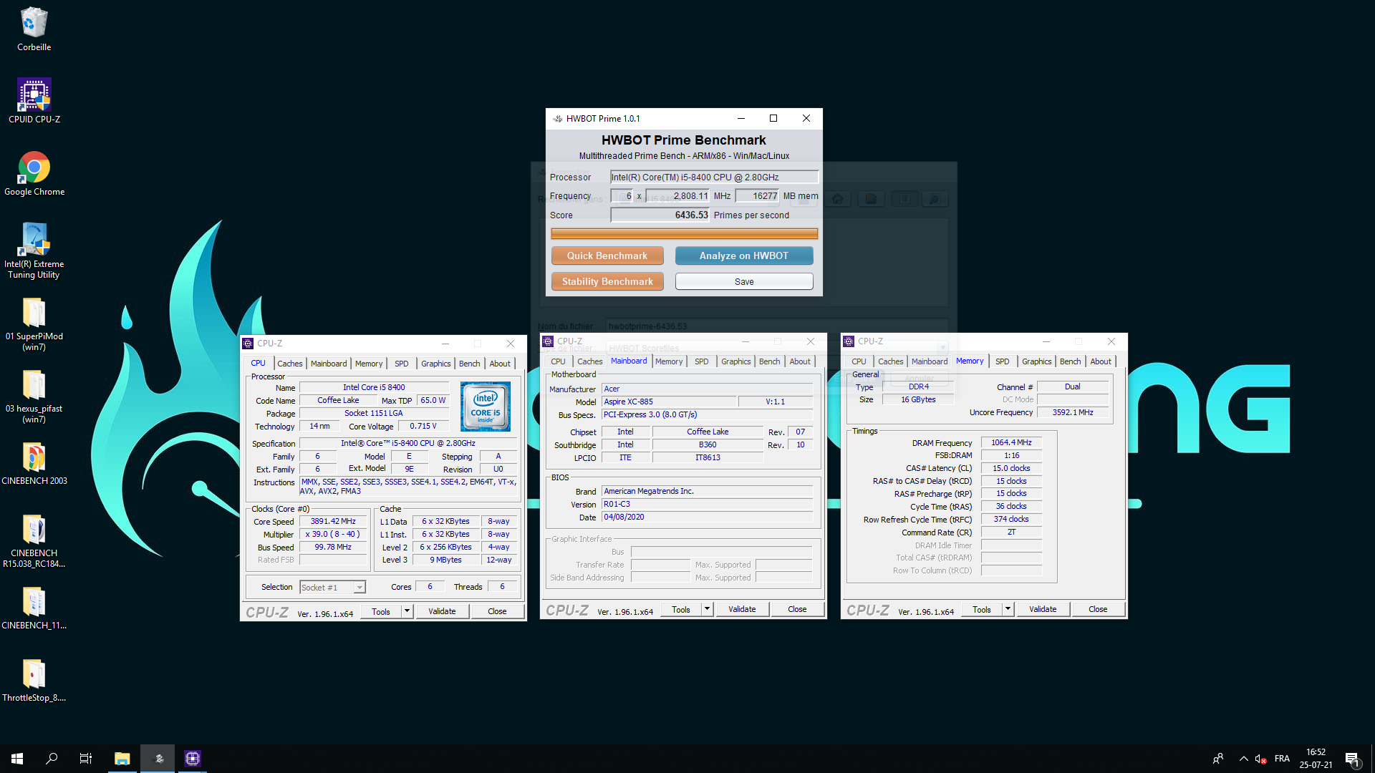Viewport: 1375px width, 773px height.
Task: Start the Stability Benchmark
Action: click(x=607, y=281)
